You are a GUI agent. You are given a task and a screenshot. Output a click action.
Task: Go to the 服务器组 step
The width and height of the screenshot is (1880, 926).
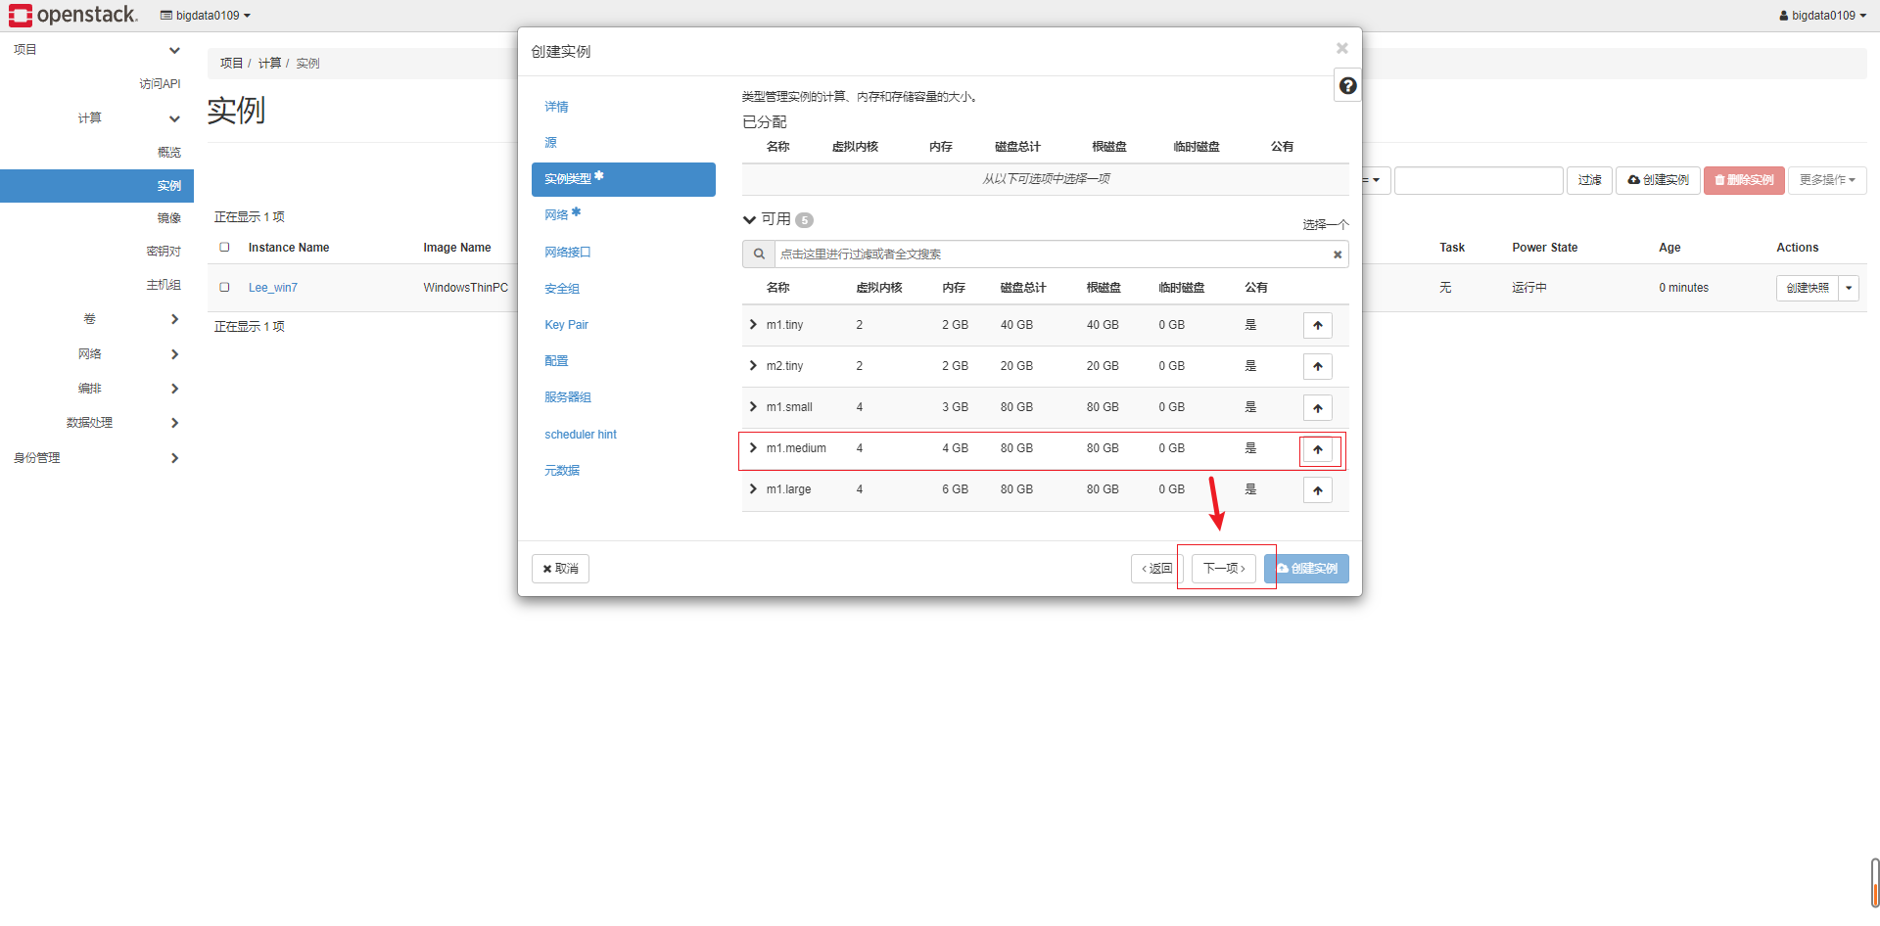tap(568, 397)
